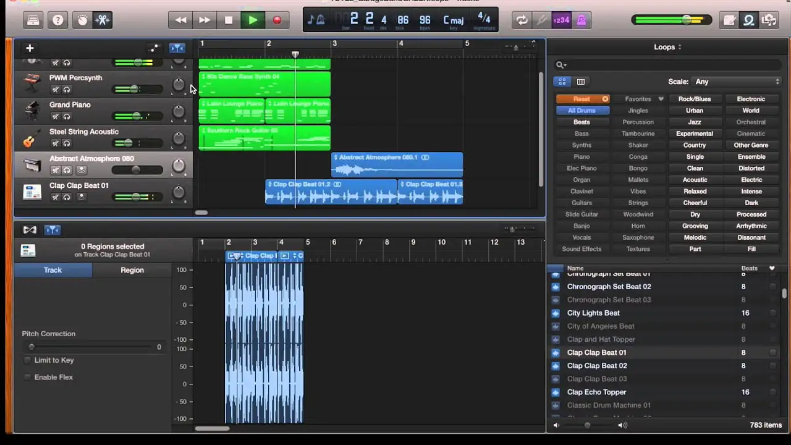
Task: Check the Limit to Key checkbox
Action: click(x=27, y=360)
